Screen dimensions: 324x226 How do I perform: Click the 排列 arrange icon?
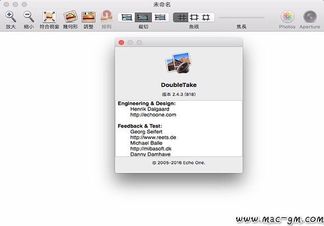[x=107, y=16]
